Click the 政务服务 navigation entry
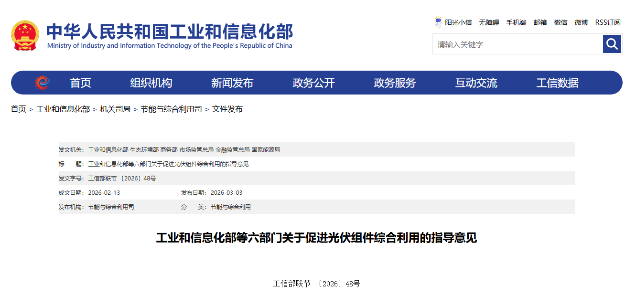The width and height of the screenshot is (636, 295). click(395, 82)
